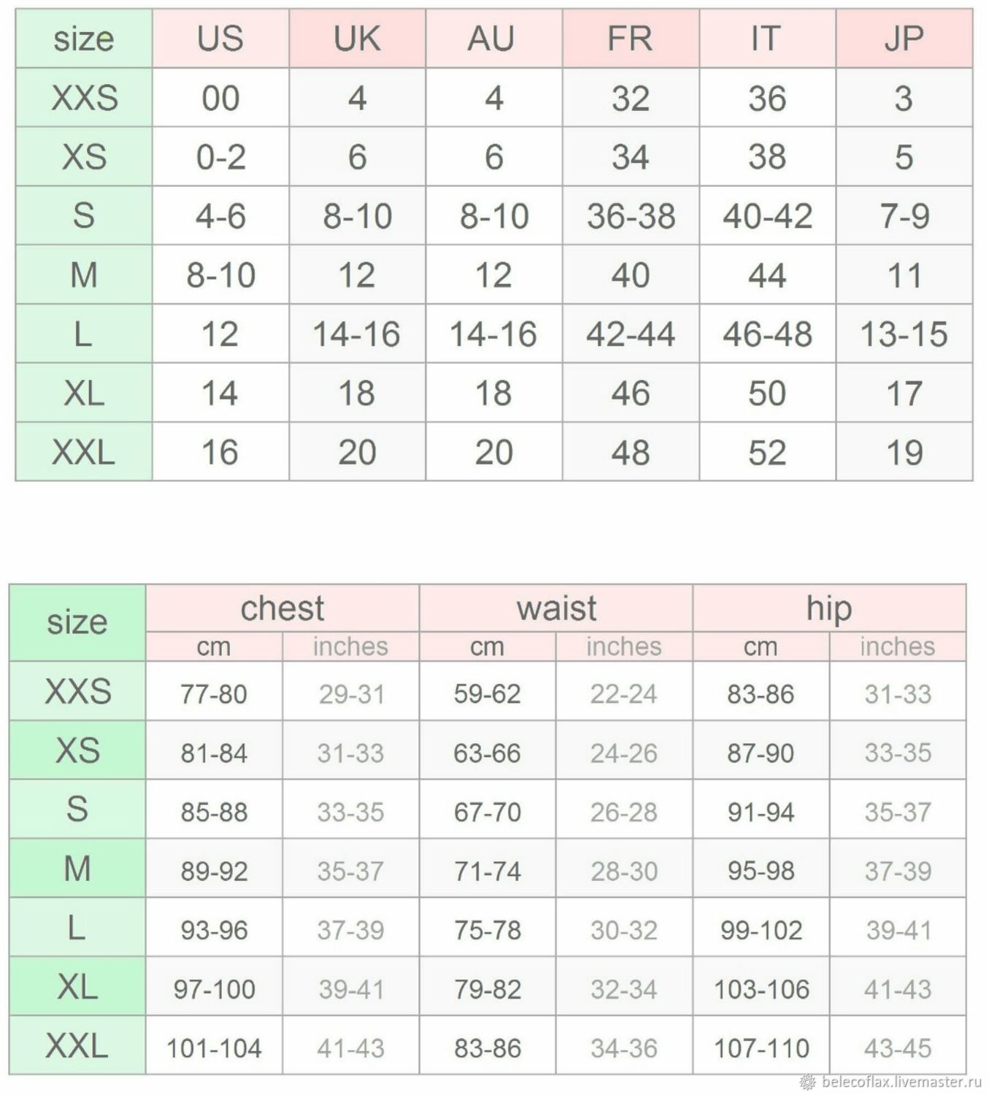The height and width of the screenshot is (1095, 989).
Task: Click the FR cell 36-38
Action: pyautogui.click(x=631, y=216)
